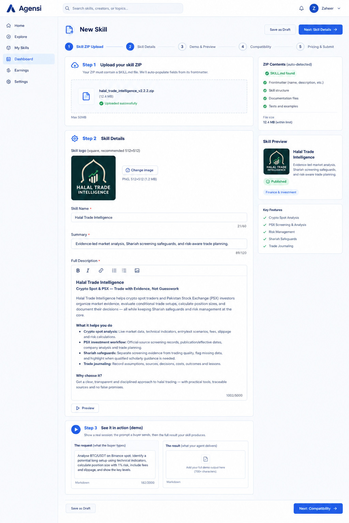Click the Step 3 play icon

point(76,429)
